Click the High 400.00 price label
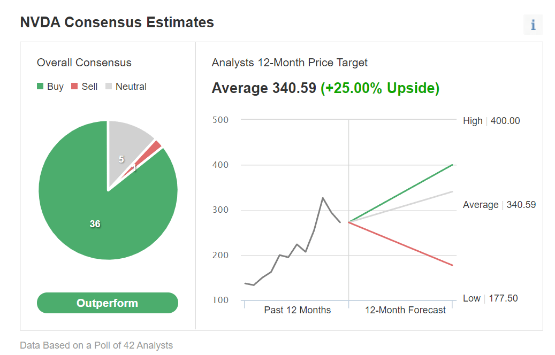Screen dimensions: 555x355 click(491, 121)
